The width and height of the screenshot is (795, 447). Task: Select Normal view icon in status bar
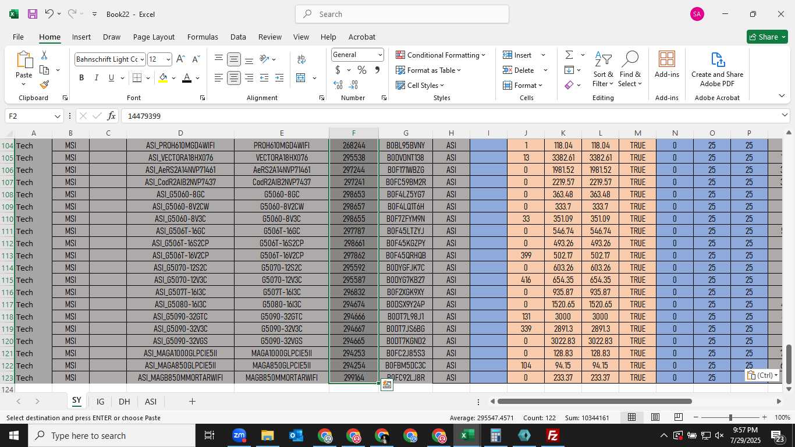click(x=631, y=417)
